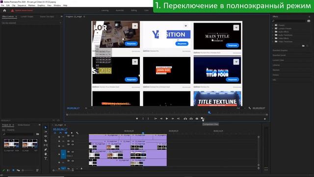Click the Mark Out button
The width and height of the screenshot is (314, 177).
click(x=148, y=119)
